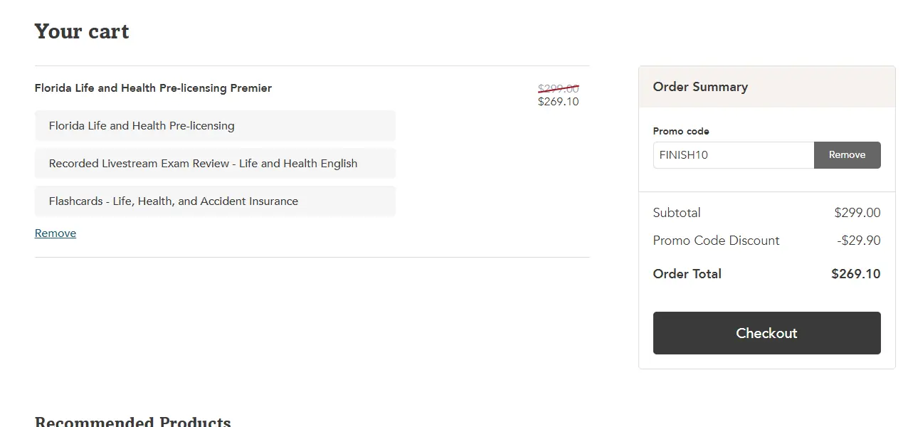Click the Recorded Livestream Exam Review row

(x=214, y=164)
